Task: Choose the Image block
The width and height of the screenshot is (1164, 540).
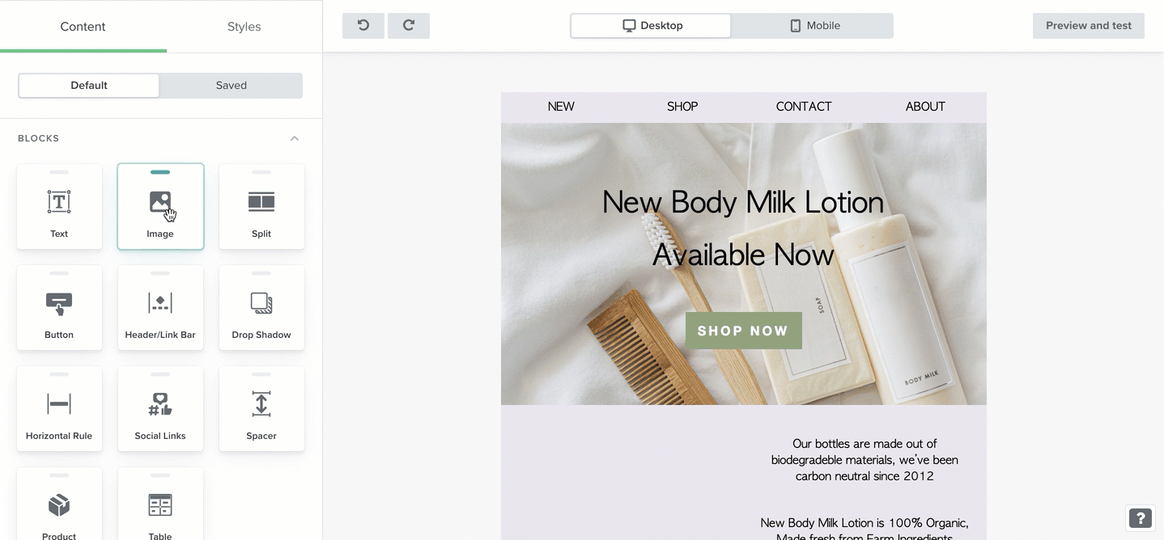Action: point(160,207)
